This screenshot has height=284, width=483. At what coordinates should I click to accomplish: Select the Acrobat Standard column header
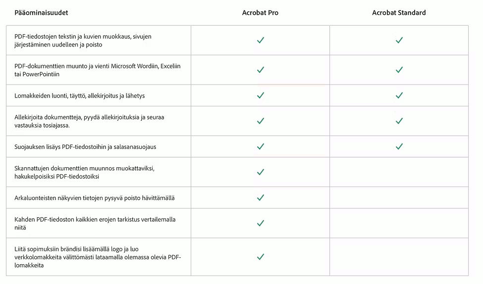click(399, 12)
